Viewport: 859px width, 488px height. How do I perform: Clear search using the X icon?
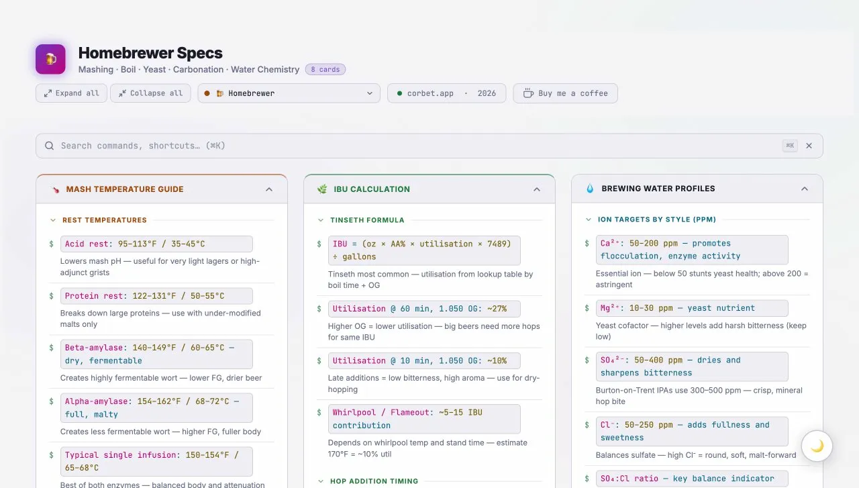[809, 146]
